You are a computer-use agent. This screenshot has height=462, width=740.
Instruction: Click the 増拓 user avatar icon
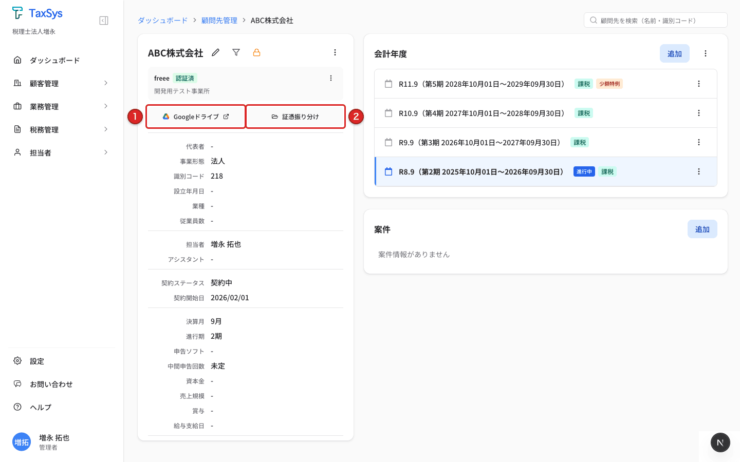click(21, 442)
